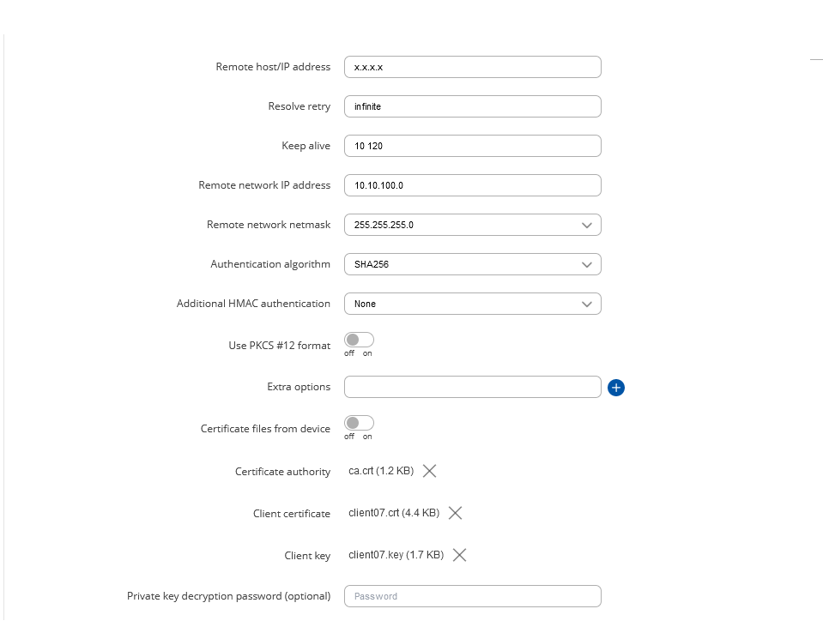Screen dimensions: 823x621
Task: Add an extra option with plus icon
Action: coord(615,388)
